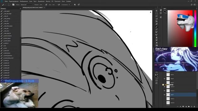Open the Просмотр menu
The width and height of the screenshot is (198, 111).
point(57,1)
